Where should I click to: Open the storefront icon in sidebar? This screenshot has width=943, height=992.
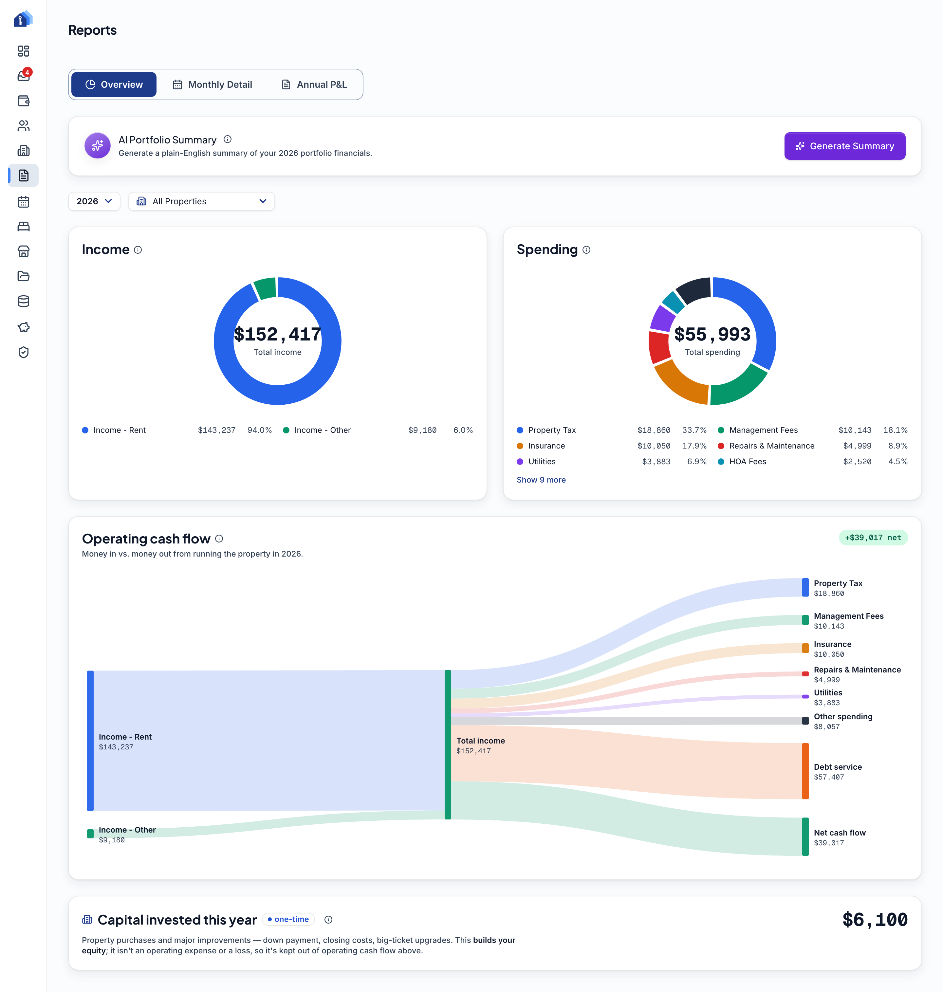[23, 251]
